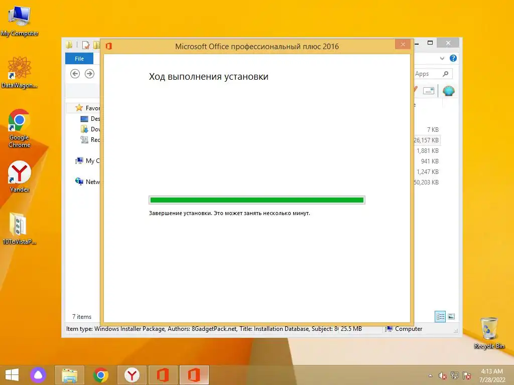The height and width of the screenshot is (385, 514).
Task: Open Explorer help question mark
Action: click(453, 58)
